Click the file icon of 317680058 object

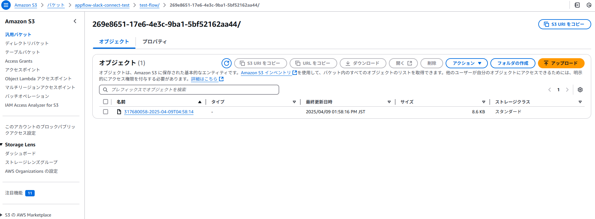click(119, 112)
